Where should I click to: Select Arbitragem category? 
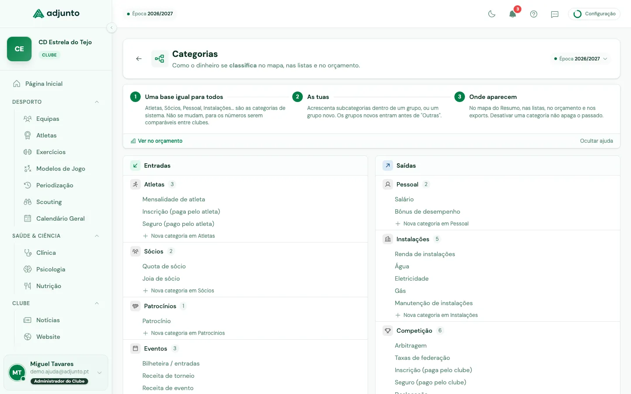tap(411, 345)
